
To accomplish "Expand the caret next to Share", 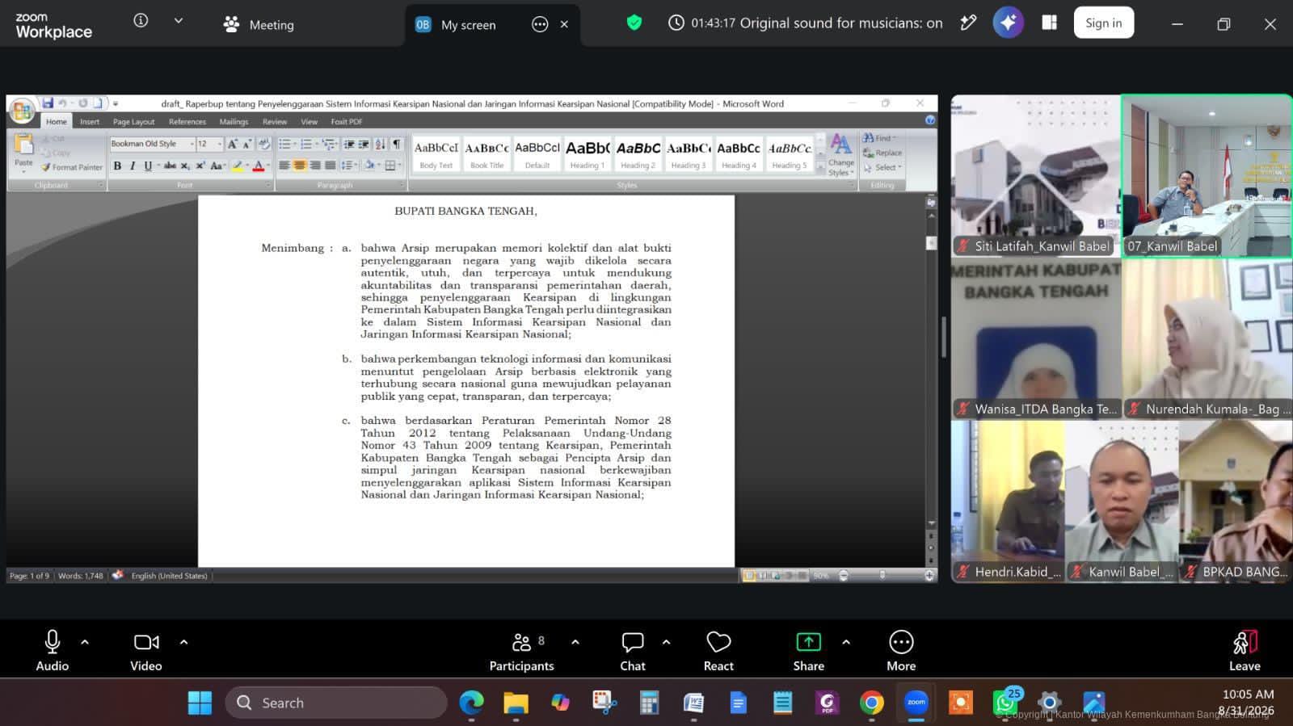I will 846,642.
